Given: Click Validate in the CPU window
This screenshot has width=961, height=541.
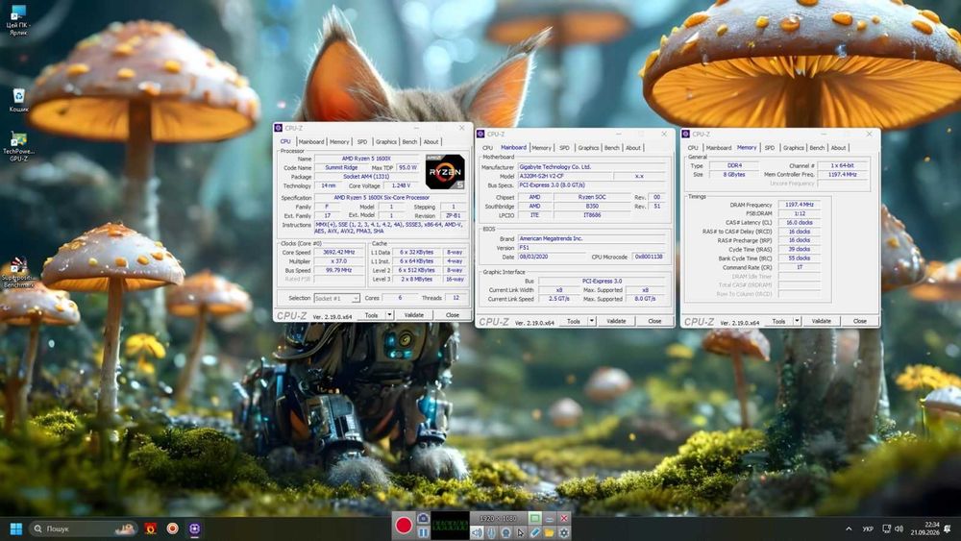Looking at the screenshot, I should [413, 315].
